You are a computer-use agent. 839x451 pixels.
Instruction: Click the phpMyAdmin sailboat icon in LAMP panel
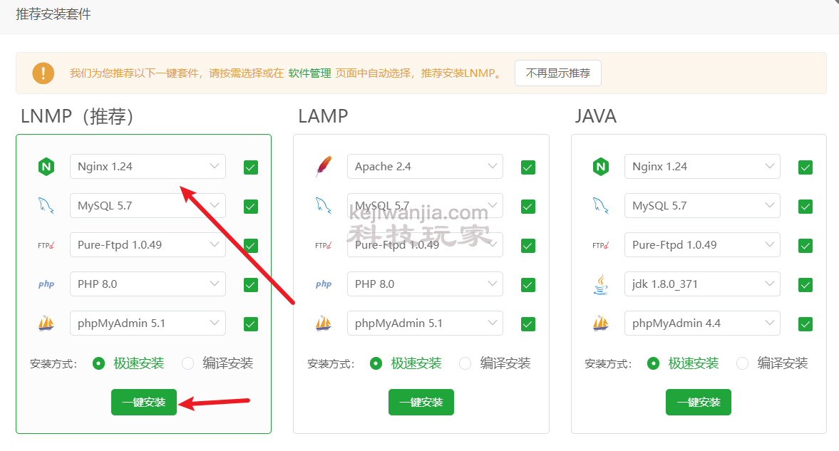(323, 323)
